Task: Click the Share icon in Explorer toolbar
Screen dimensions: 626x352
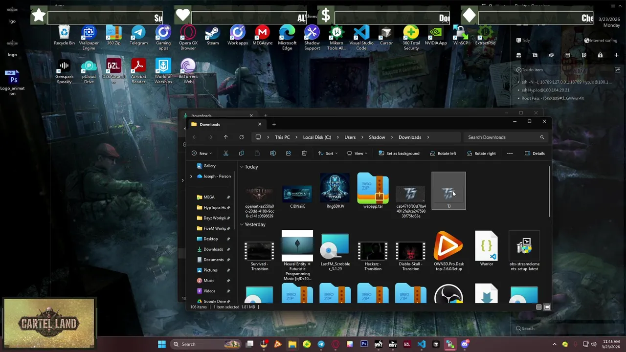Action: (289, 154)
